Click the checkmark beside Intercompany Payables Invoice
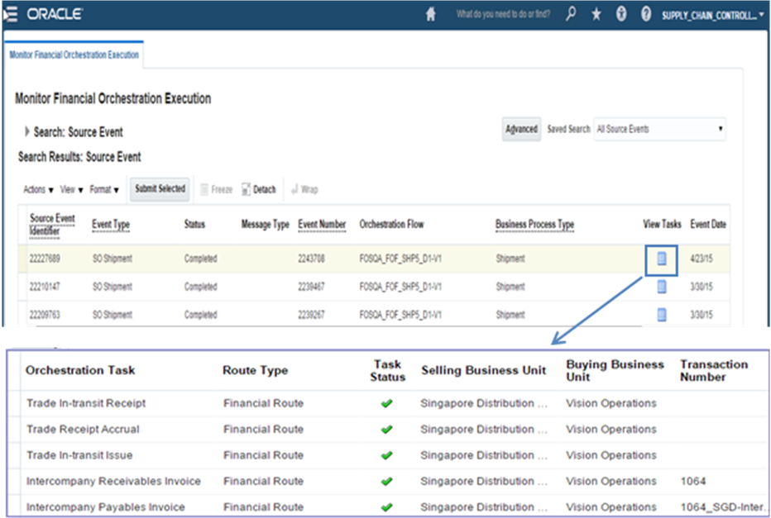The image size is (771, 518). coord(386,506)
